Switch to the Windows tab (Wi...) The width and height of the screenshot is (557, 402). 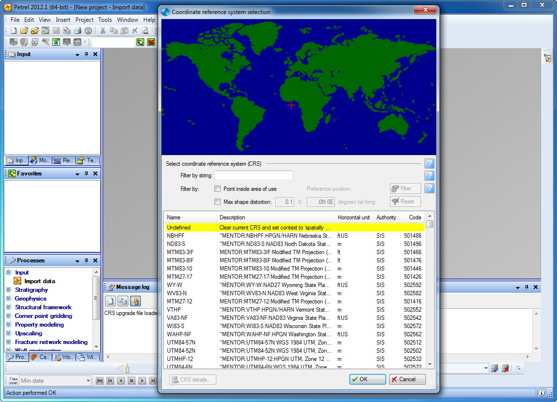point(88,357)
